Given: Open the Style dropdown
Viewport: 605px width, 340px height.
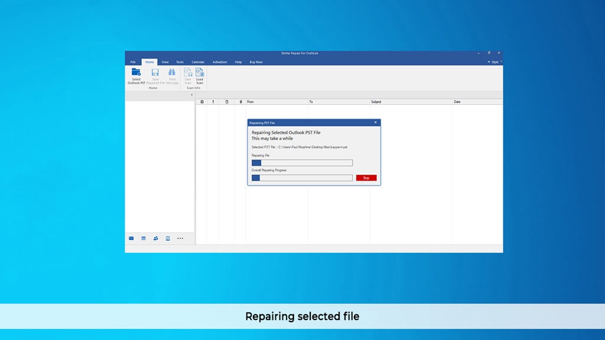Looking at the screenshot, I should pos(495,62).
